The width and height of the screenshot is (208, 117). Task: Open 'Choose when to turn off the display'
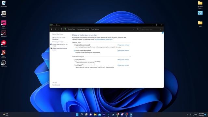[60, 45]
